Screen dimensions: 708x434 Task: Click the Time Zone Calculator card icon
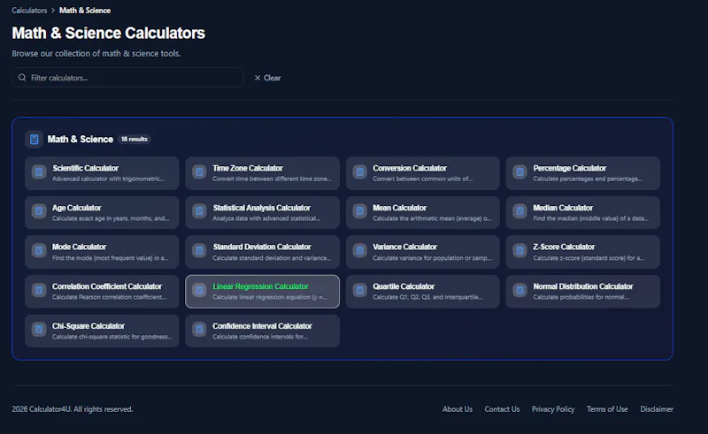pos(199,171)
